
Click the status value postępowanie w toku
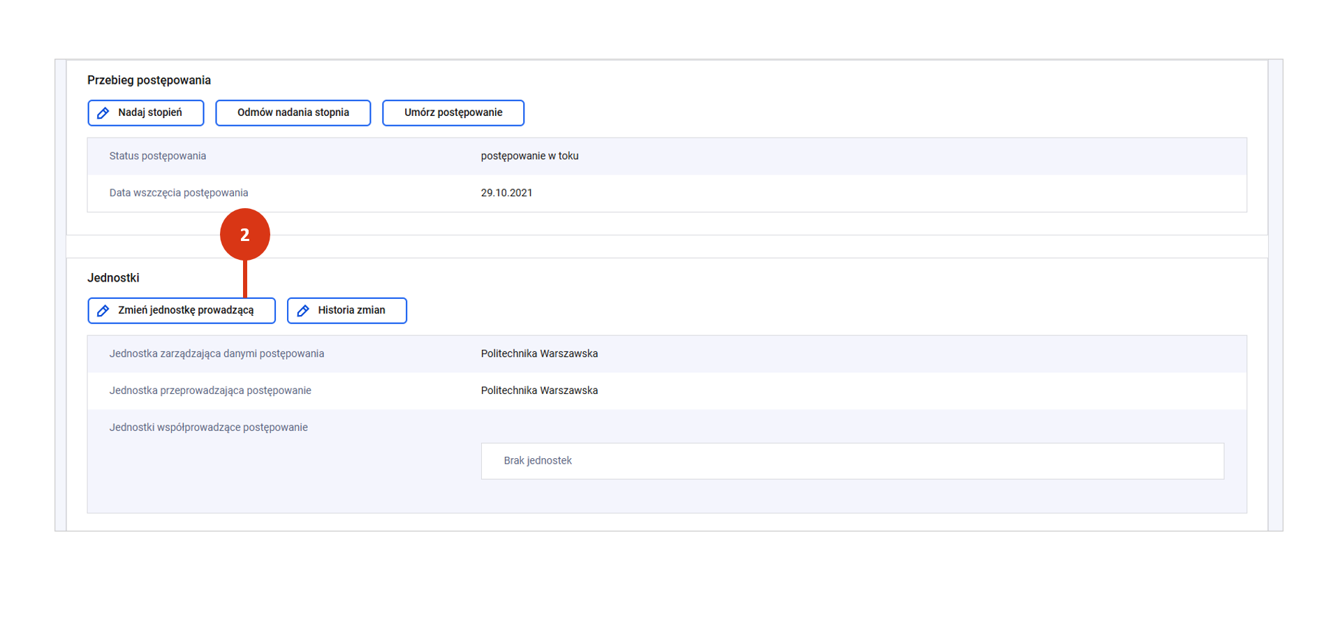(x=529, y=156)
